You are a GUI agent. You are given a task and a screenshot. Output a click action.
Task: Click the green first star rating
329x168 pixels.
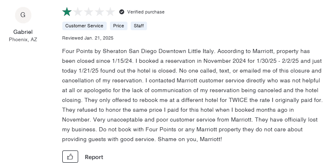coord(67,12)
